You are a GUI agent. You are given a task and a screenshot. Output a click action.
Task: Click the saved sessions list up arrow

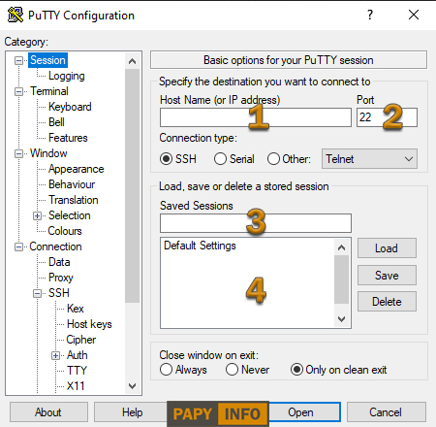coord(341,247)
